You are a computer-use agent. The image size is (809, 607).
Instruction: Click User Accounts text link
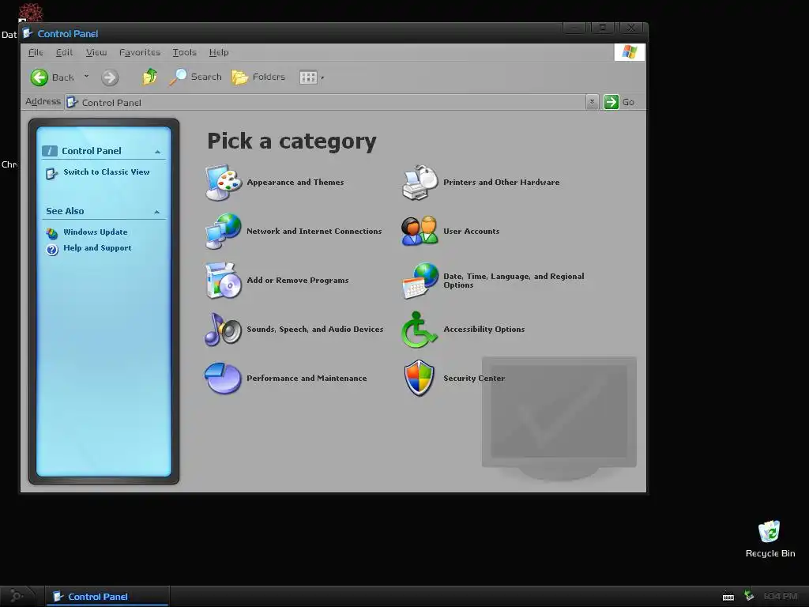click(471, 232)
